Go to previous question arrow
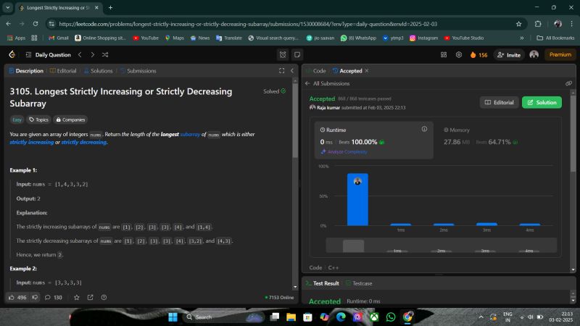 [80, 55]
